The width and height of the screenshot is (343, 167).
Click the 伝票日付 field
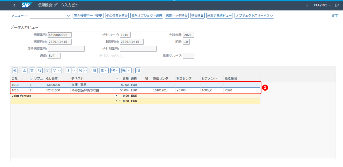coord(60,42)
